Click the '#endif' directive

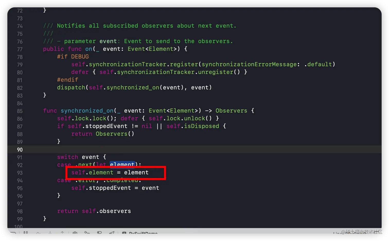[67, 80]
